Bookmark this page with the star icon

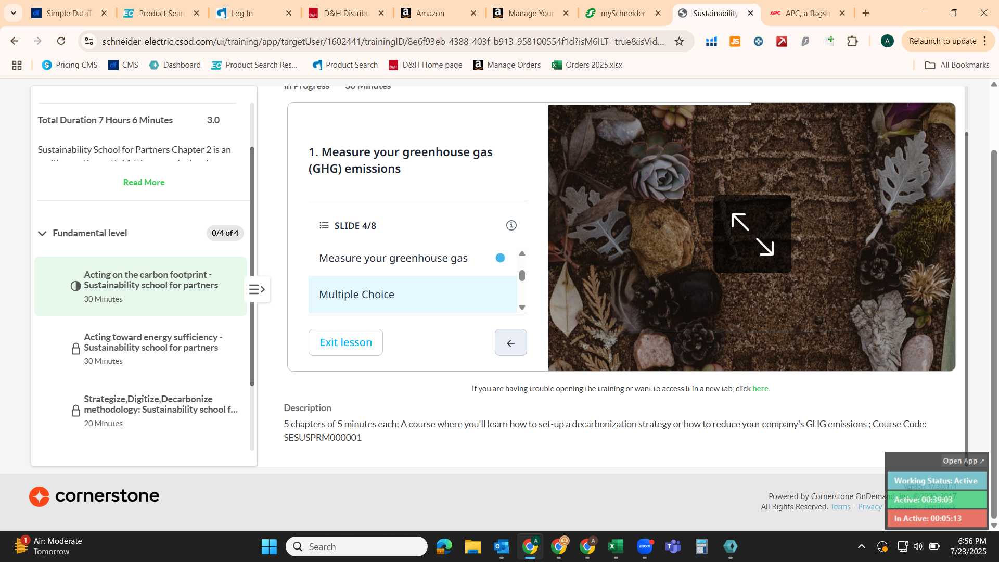pos(679,41)
